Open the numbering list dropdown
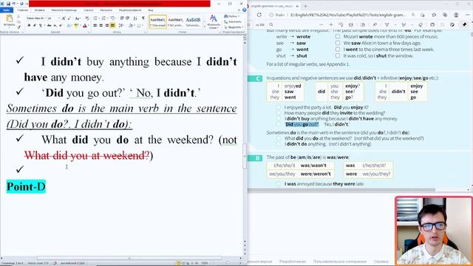This screenshot has height=266, width=473. click(107, 18)
